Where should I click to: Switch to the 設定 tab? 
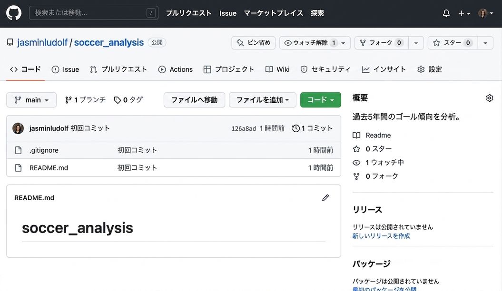click(430, 69)
